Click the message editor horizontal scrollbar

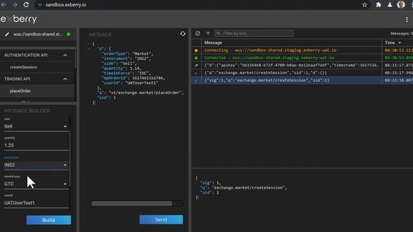pyautogui.click(x=132, y=204)
